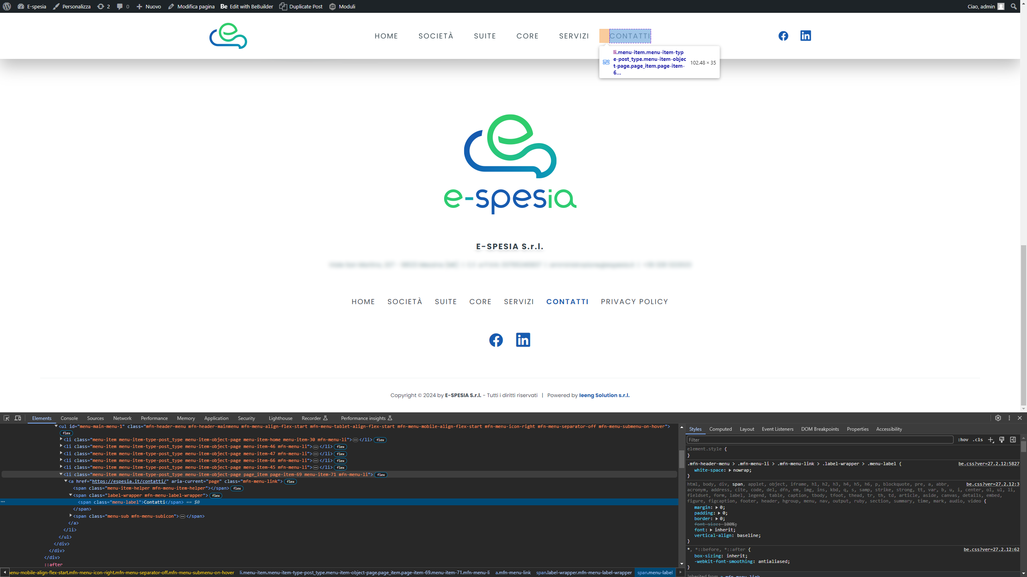Expand the menu-item-30 li node
This screenshot has height=577, width=1027.
(61, 439)
